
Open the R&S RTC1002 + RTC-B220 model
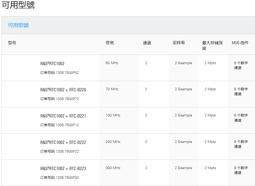pos(63,90)
